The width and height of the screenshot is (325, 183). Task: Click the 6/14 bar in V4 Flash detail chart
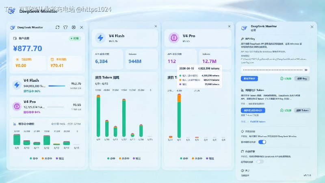click(x=141, y=130)
